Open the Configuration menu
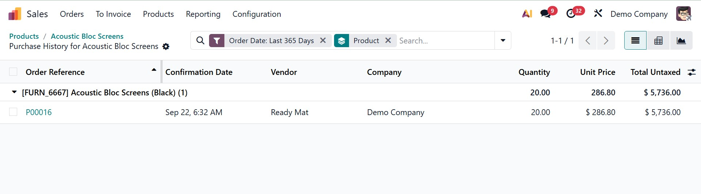Image resolution: width=701 pixels, height=194 pixels. pyautogui.click(x=257, y=14)
